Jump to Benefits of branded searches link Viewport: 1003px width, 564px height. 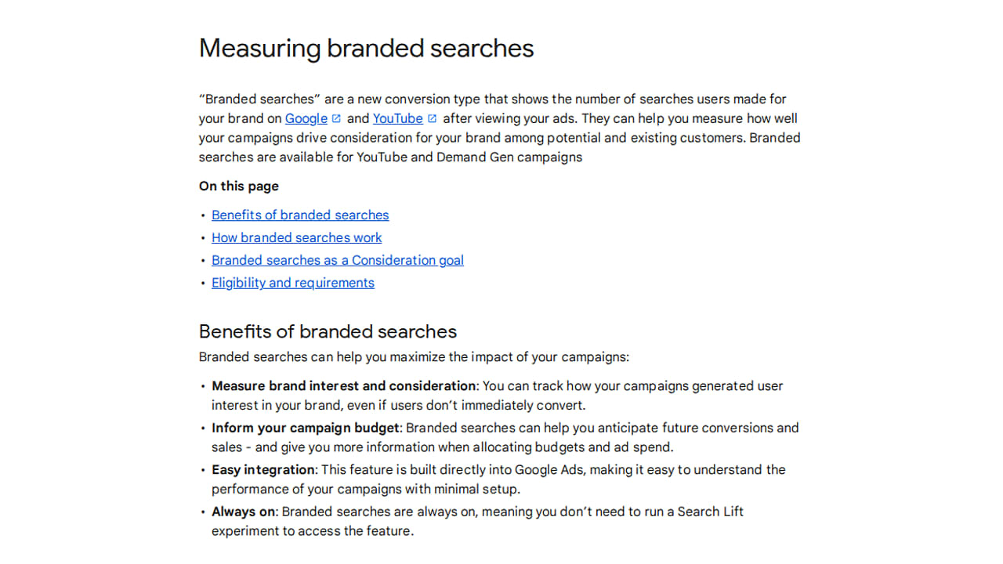coord(300,215)
